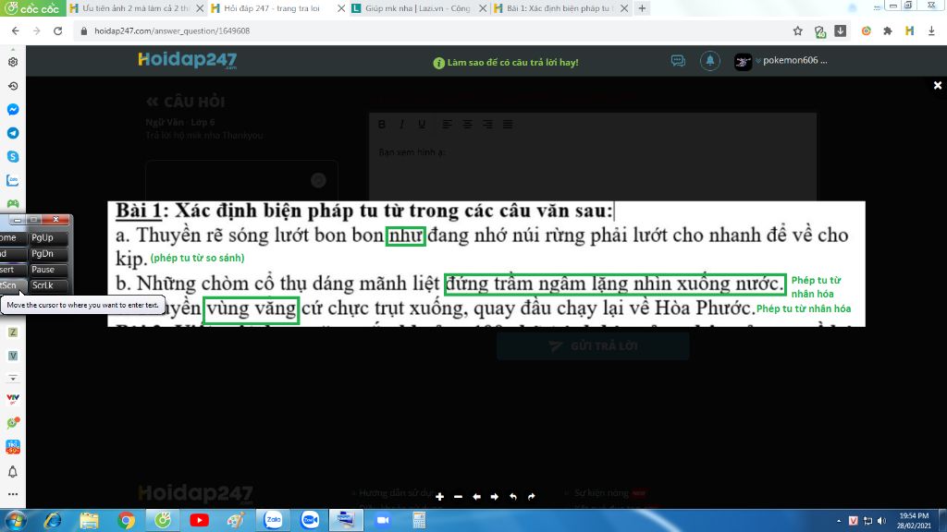Reload the current page

[58, 30]
